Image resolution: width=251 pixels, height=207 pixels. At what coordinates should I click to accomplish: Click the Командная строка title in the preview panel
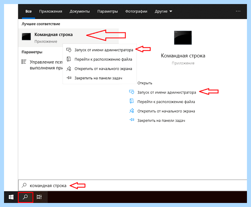183,55
